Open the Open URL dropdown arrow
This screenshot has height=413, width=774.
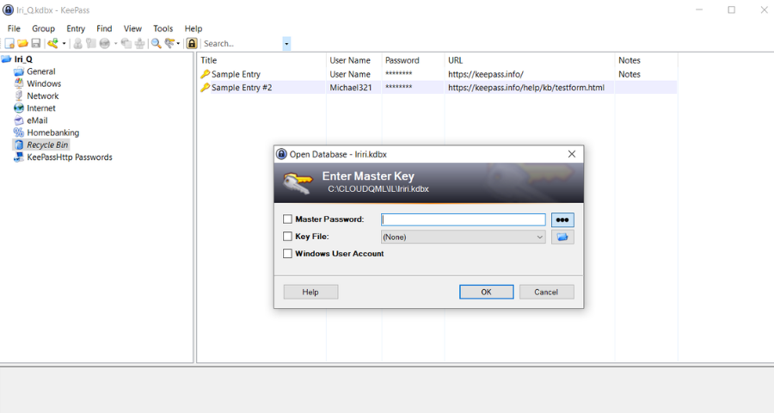click(115, 44)
